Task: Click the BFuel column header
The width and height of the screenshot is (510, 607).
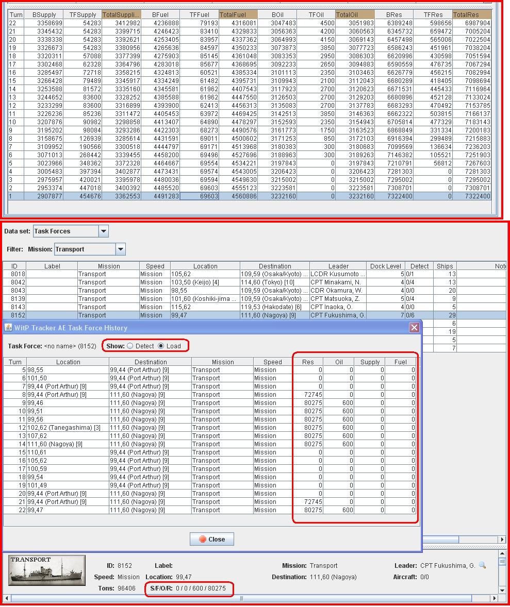Action: point(160,15)
